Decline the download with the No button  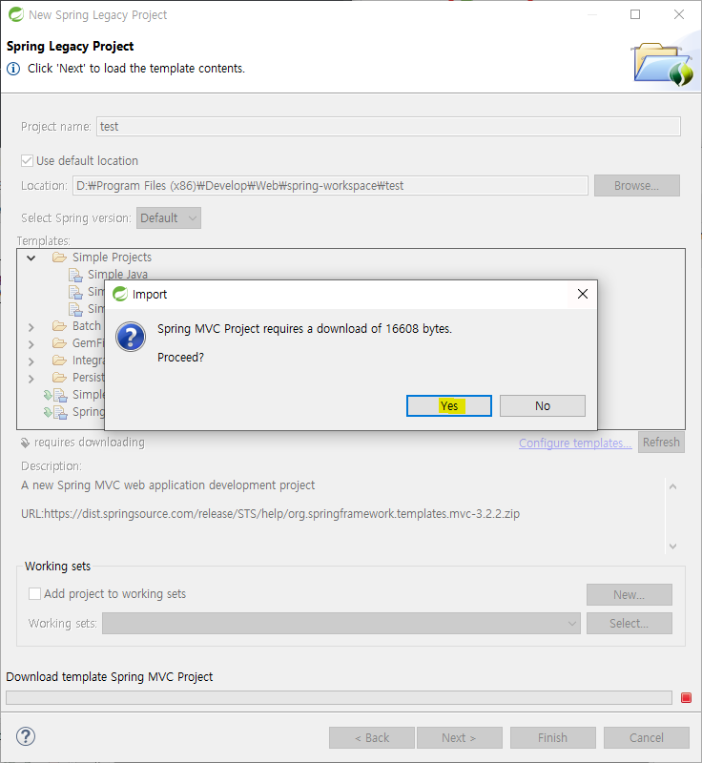(x=543, y=406)
